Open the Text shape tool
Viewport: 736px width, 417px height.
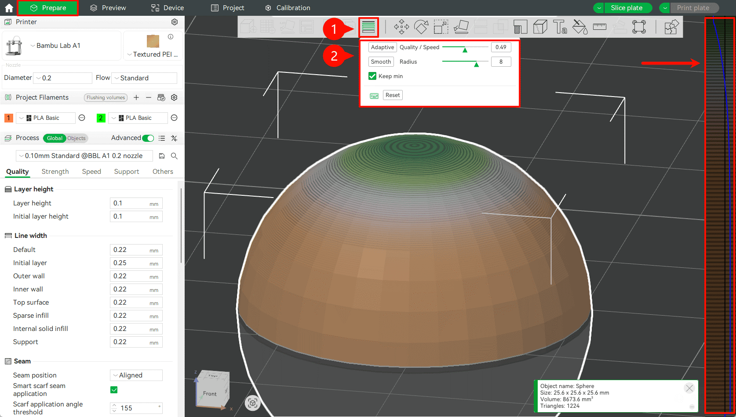[x=560, y=27]
